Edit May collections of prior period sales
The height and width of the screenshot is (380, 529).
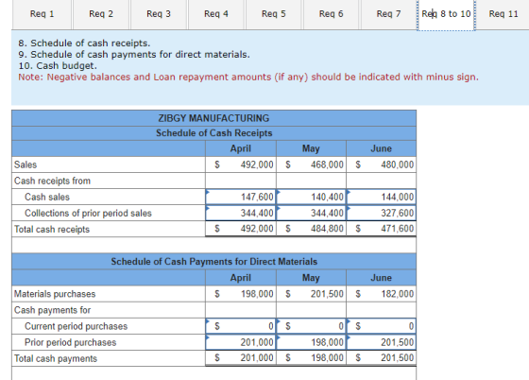point(311,213)
